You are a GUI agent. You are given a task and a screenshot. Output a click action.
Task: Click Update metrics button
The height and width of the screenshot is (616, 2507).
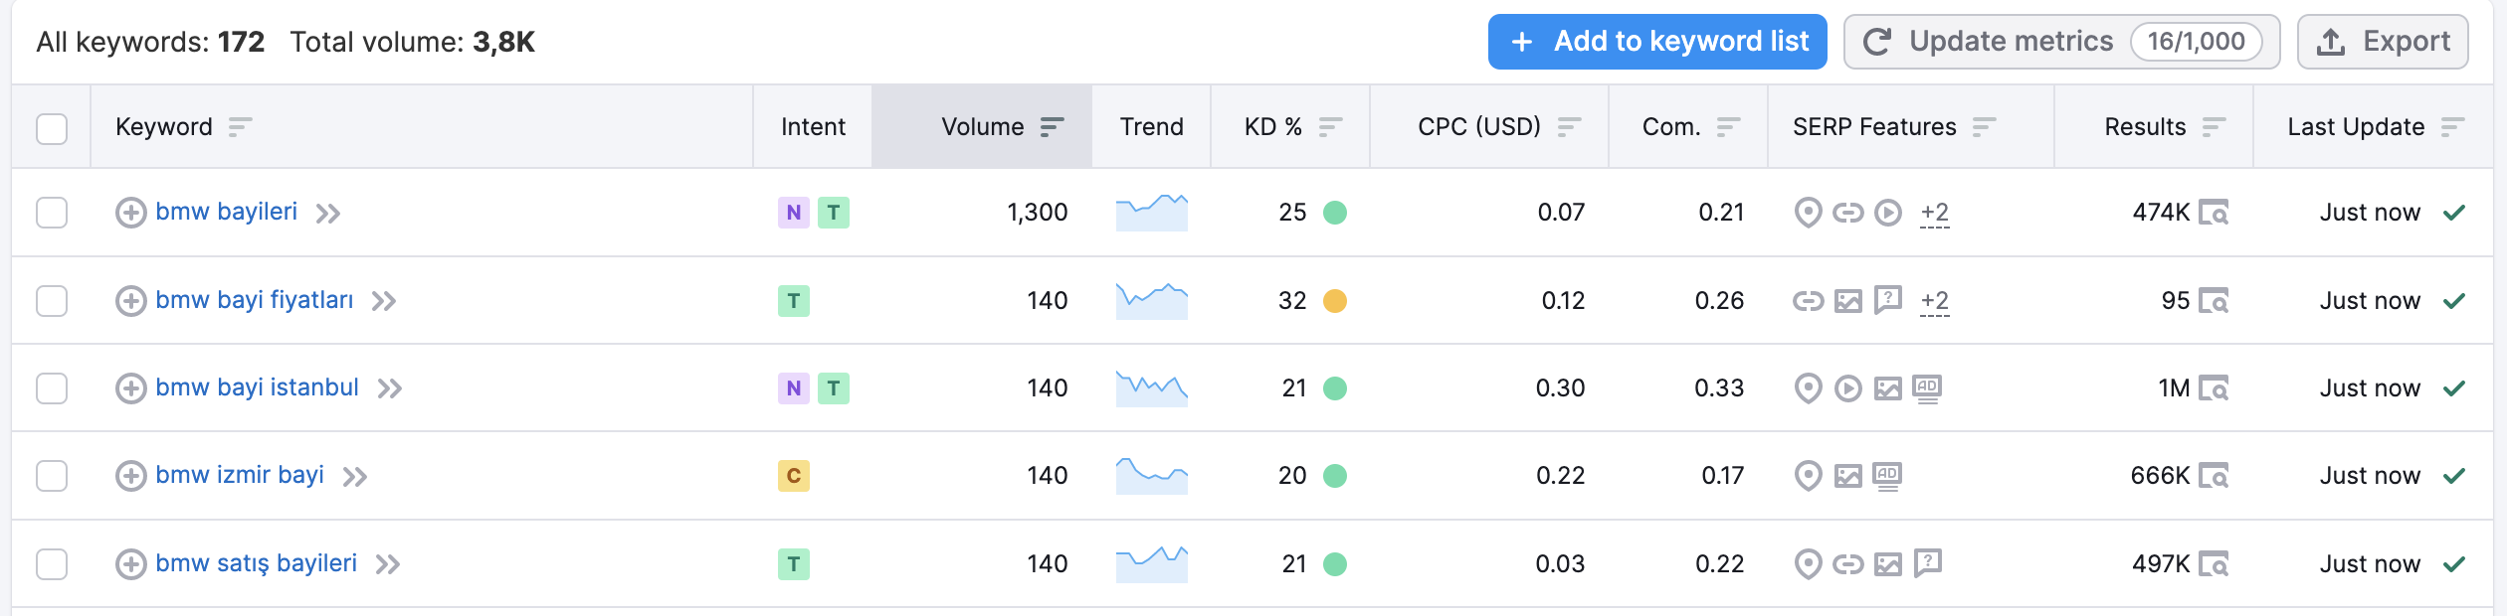point(2061,42)
